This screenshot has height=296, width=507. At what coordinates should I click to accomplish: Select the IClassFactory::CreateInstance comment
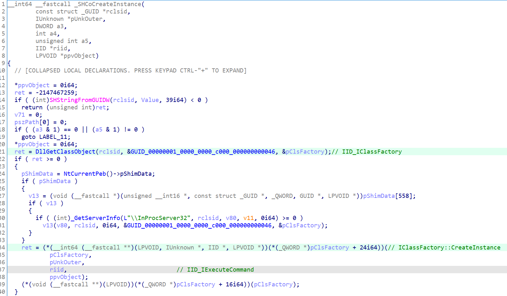449,248
